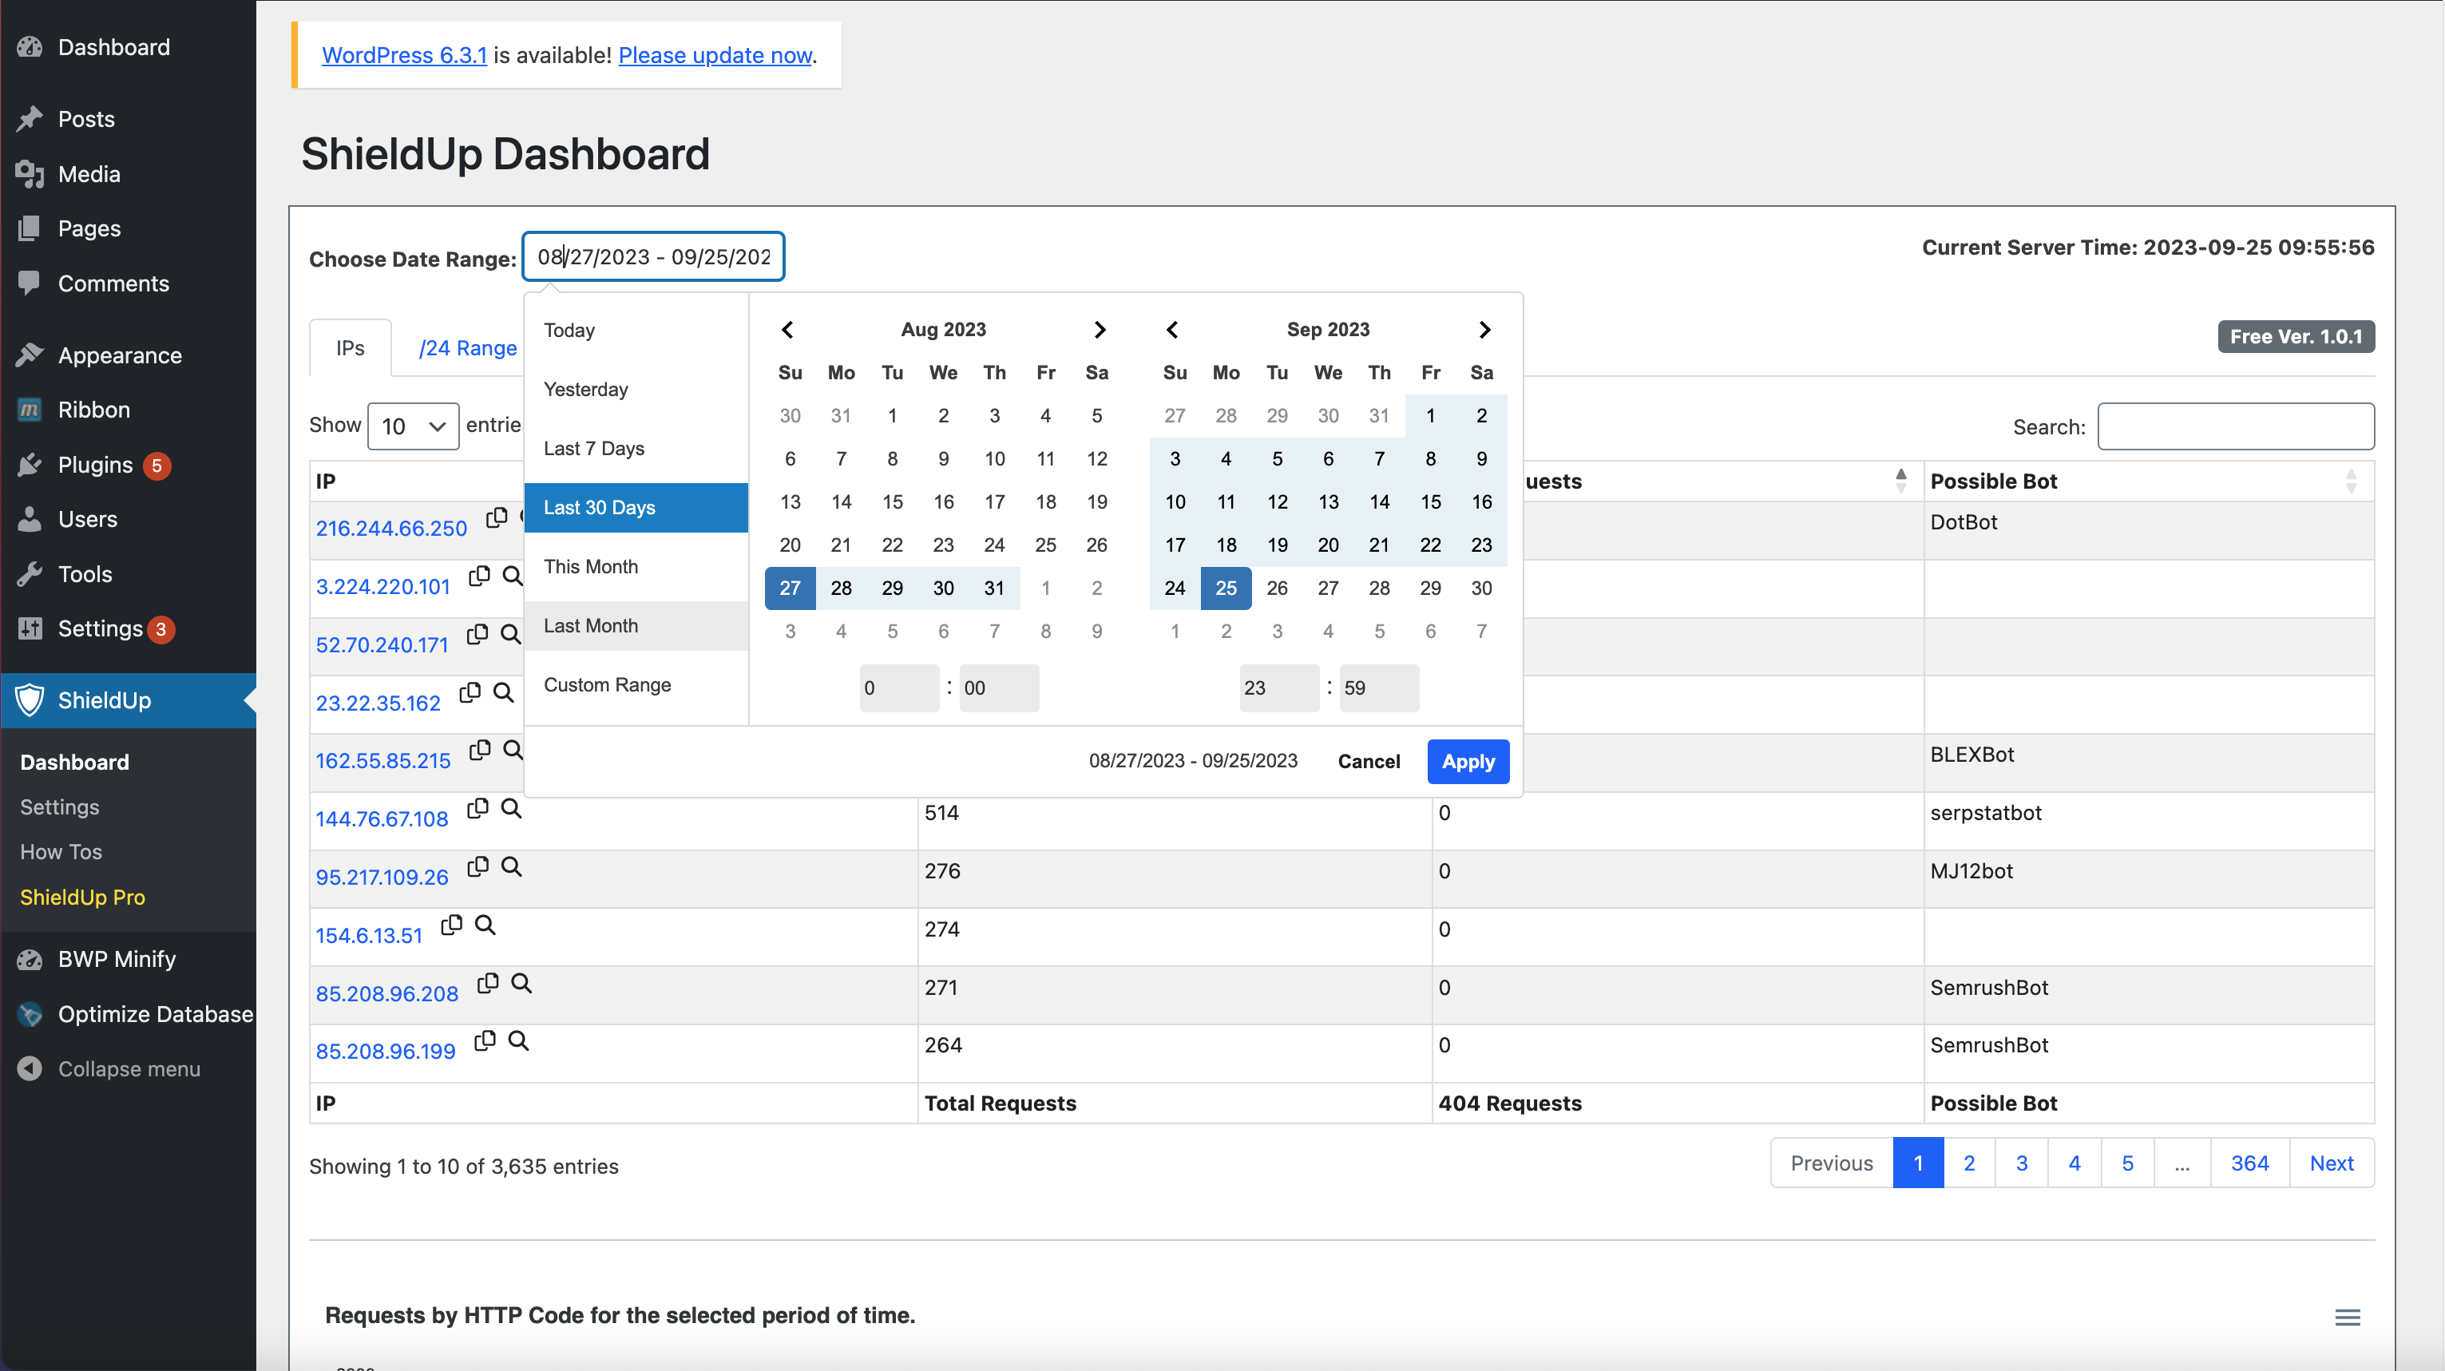Image resolution: width=2445 pixels, height=1371 pixels.
Task: Click magnifier icon beside 154.6.13.51
Action: tap(485, 925)
